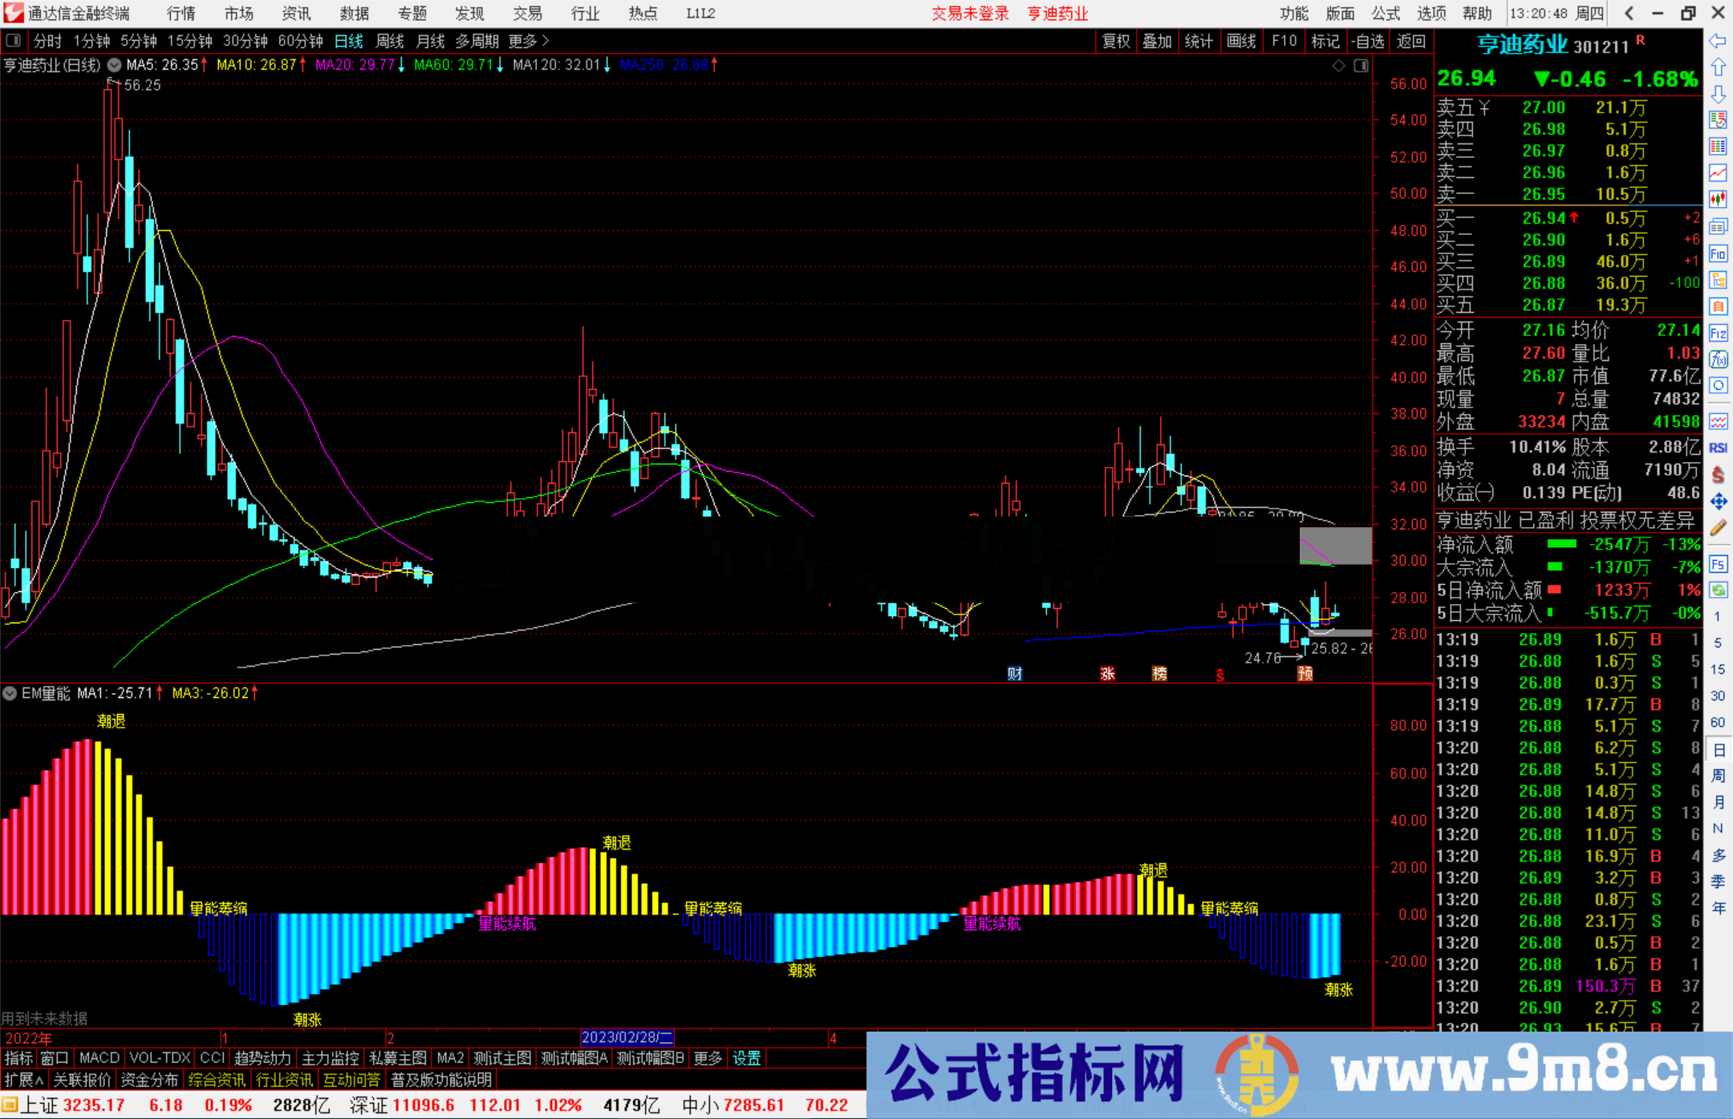This screenshot has height=1119, width=1733.
Task: Select 周 weekly period in right sidebar
Action: 1719,776
